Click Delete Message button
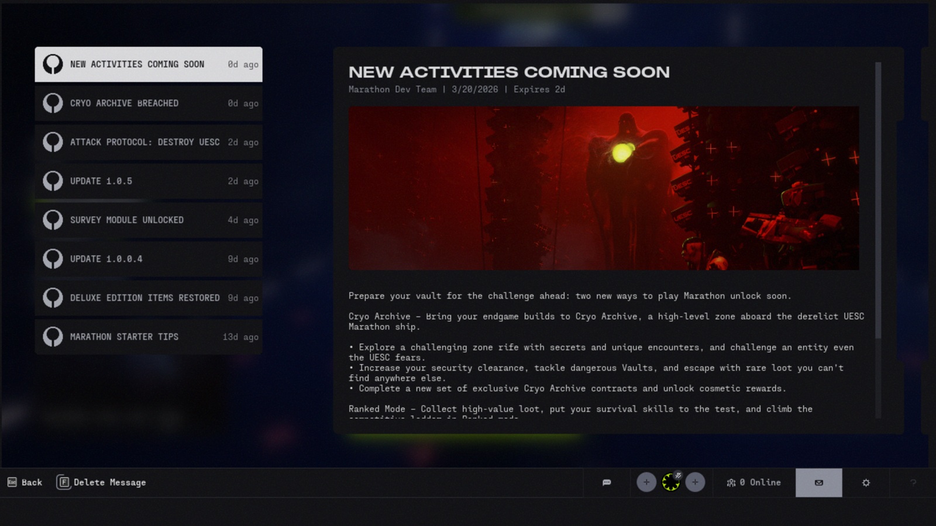936x526 pixels. point(101,482)
